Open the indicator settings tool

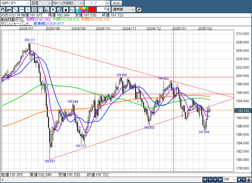click(9, 9)
